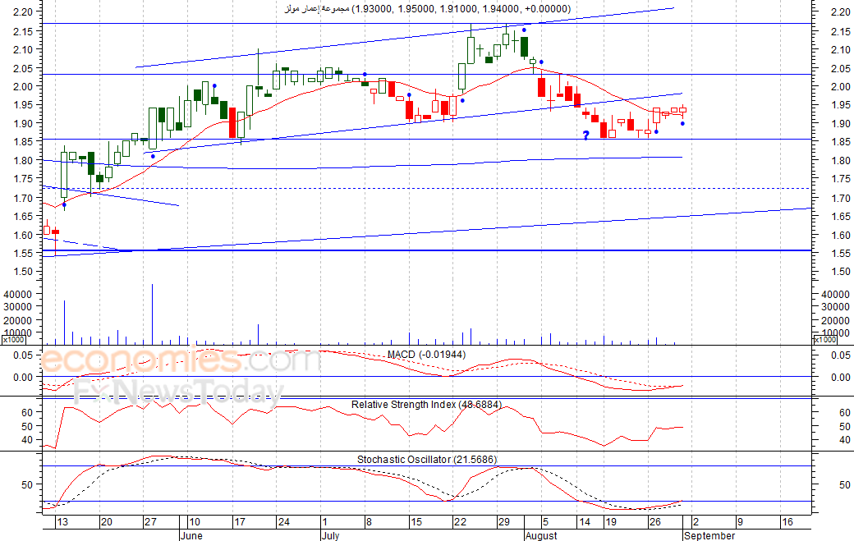Click the RSI 40 level on right axis
This screenshot has width=854, height=541.
(845, 440)
